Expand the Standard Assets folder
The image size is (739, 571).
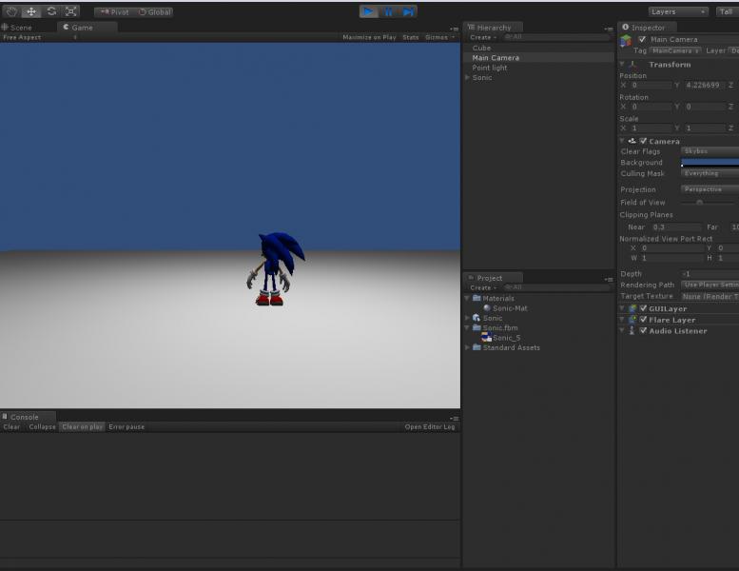(x=467, y=347)
